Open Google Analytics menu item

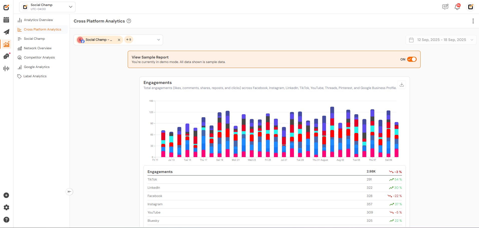pos(37,67)
